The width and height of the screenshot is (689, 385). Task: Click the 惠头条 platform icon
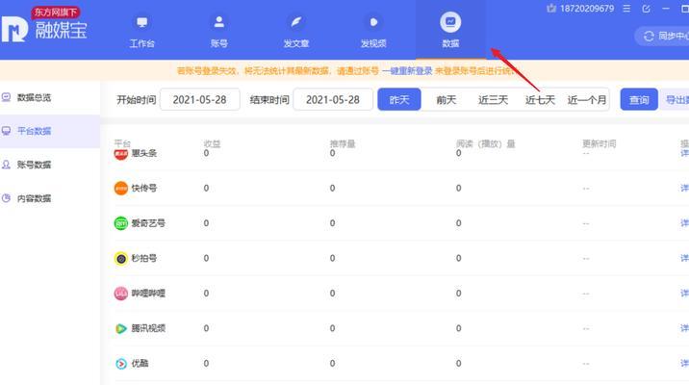121,153
